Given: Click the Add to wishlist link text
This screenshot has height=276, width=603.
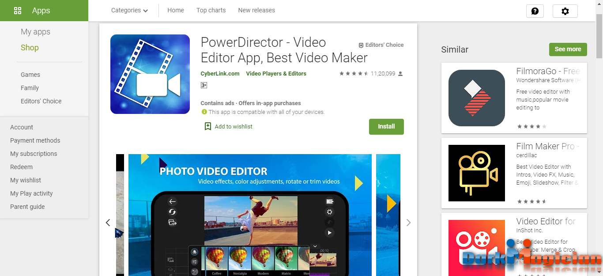Looking at the screenshot, I should tap(234, 127).
